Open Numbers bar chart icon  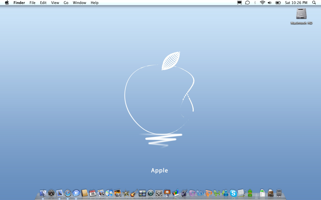(176, 193)
